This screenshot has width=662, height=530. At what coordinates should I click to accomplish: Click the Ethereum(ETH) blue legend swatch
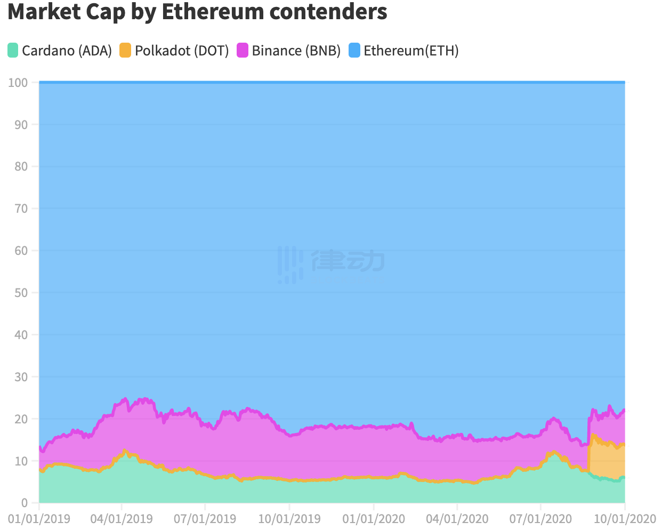(354, 51)
